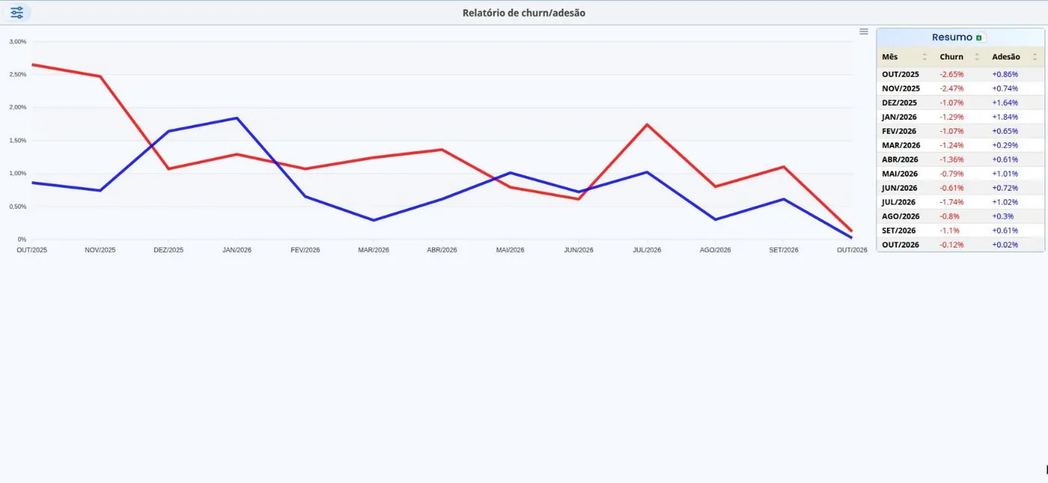Viewport: 1048px width, 483px height.
Task: Select MAR/2026 in the Resumo table
Action: click(901, 145)
